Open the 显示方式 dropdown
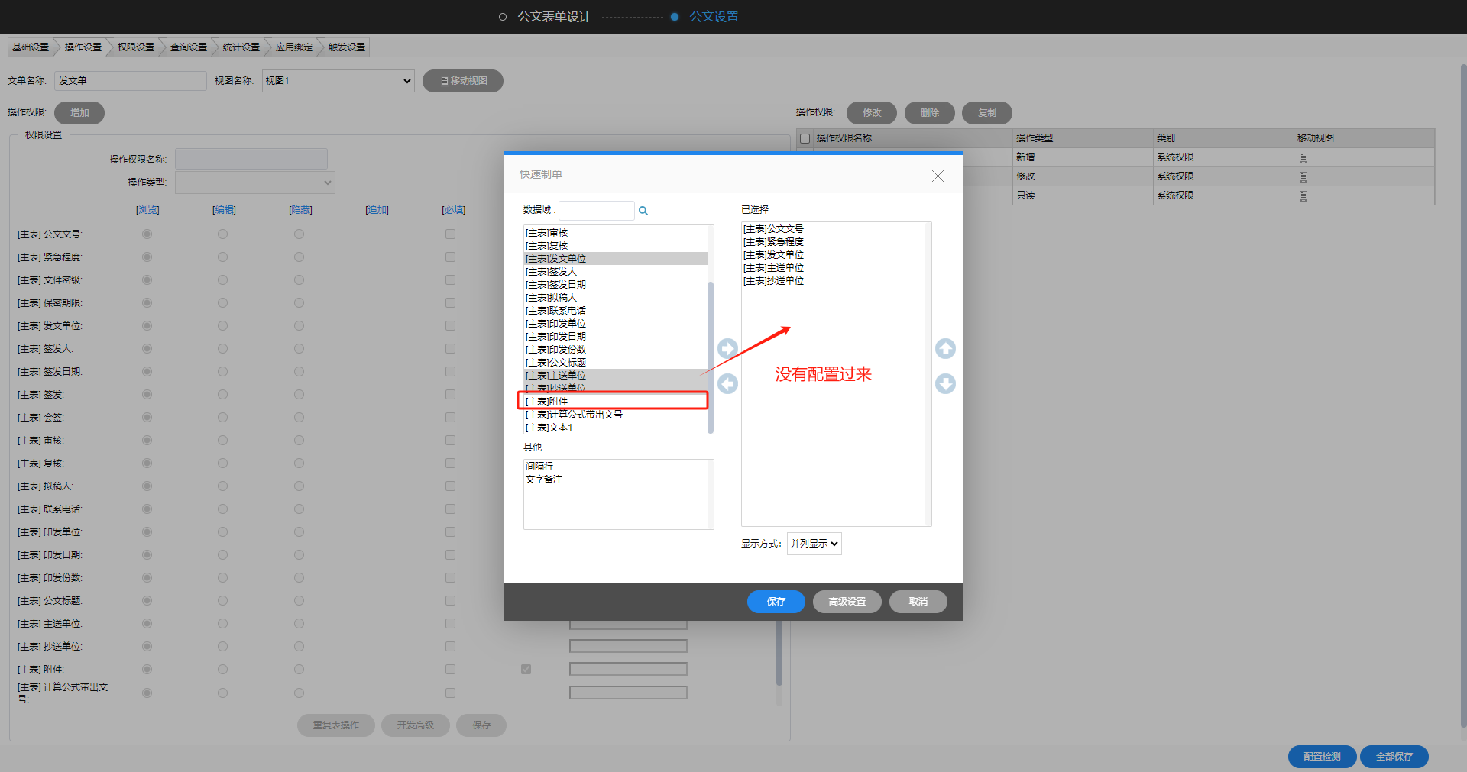The image size is (1467, 772). point(814,544)
